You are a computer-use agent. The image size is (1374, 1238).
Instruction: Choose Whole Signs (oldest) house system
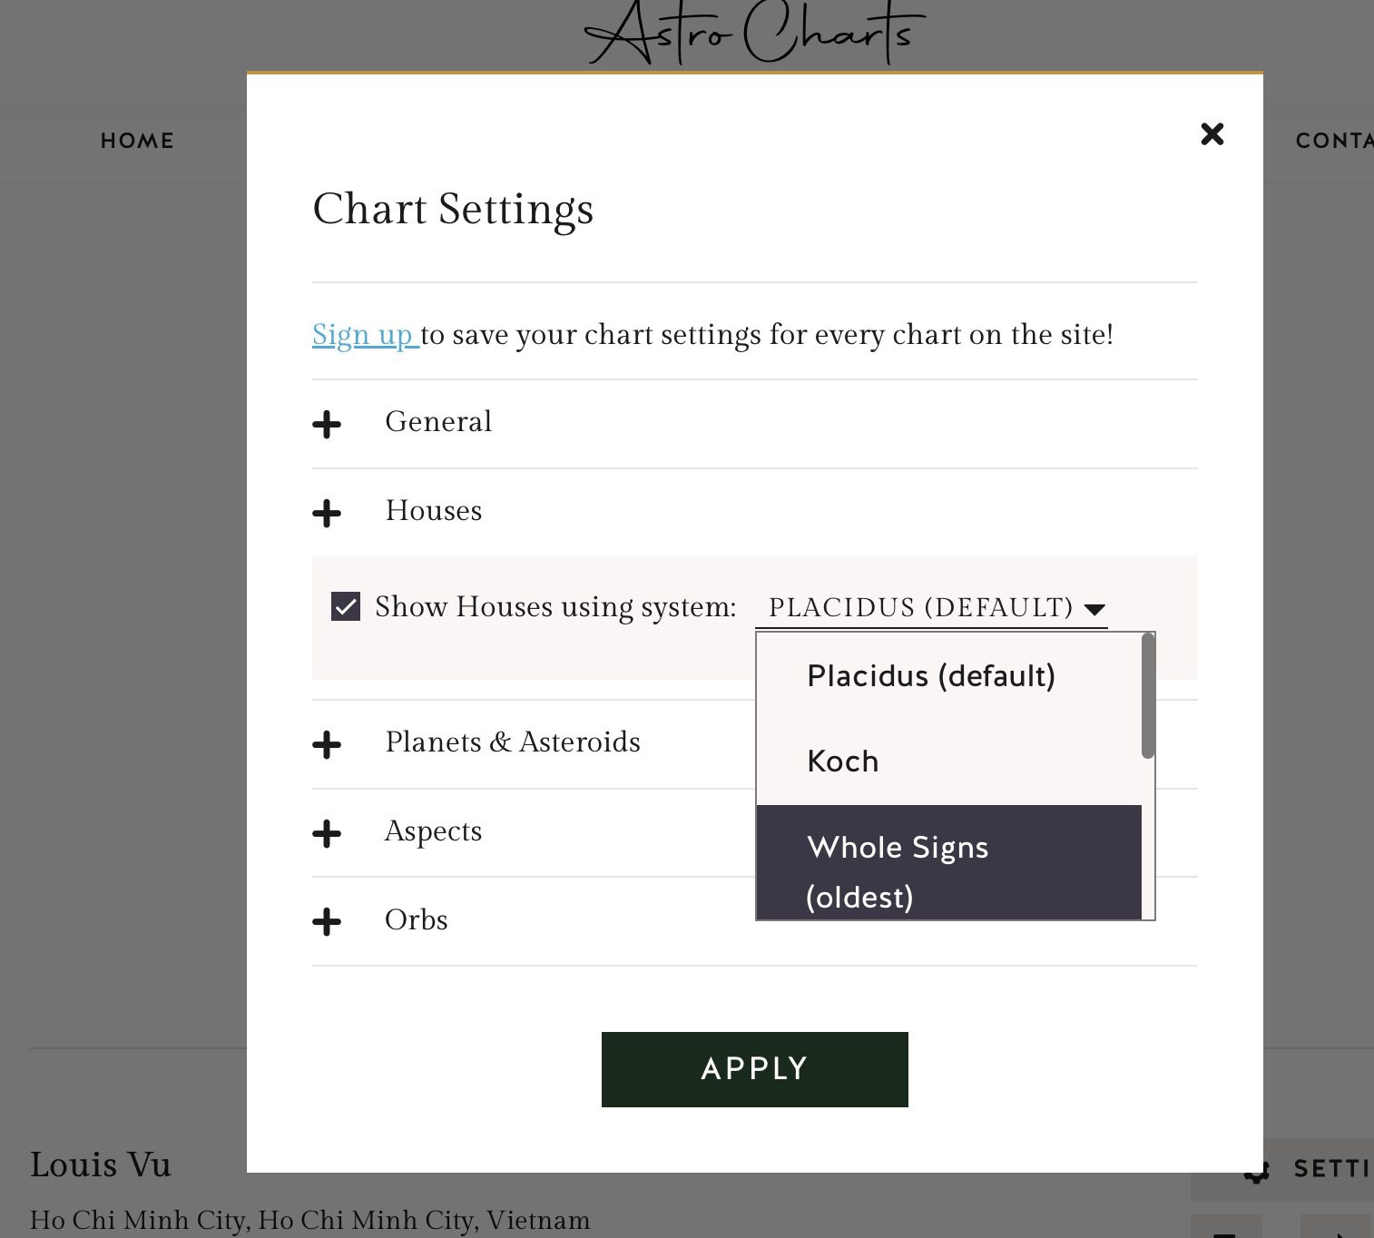[948, 862]
